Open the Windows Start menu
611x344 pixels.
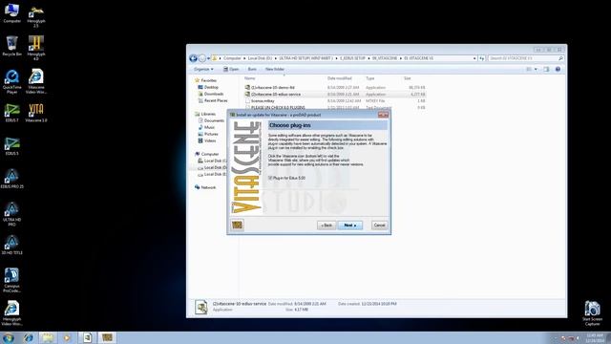[x=9, y=337]
